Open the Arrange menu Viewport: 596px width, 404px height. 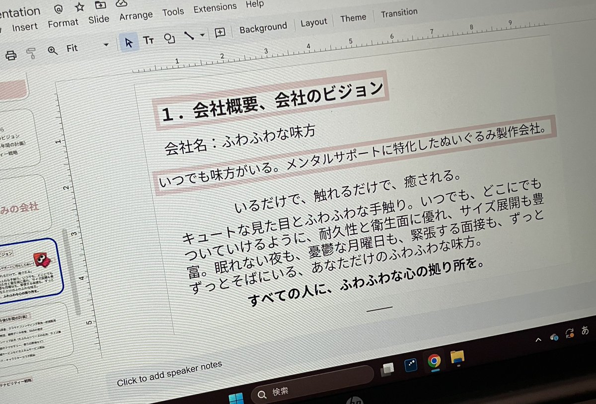pyautogui.click(x=136, y=15)
